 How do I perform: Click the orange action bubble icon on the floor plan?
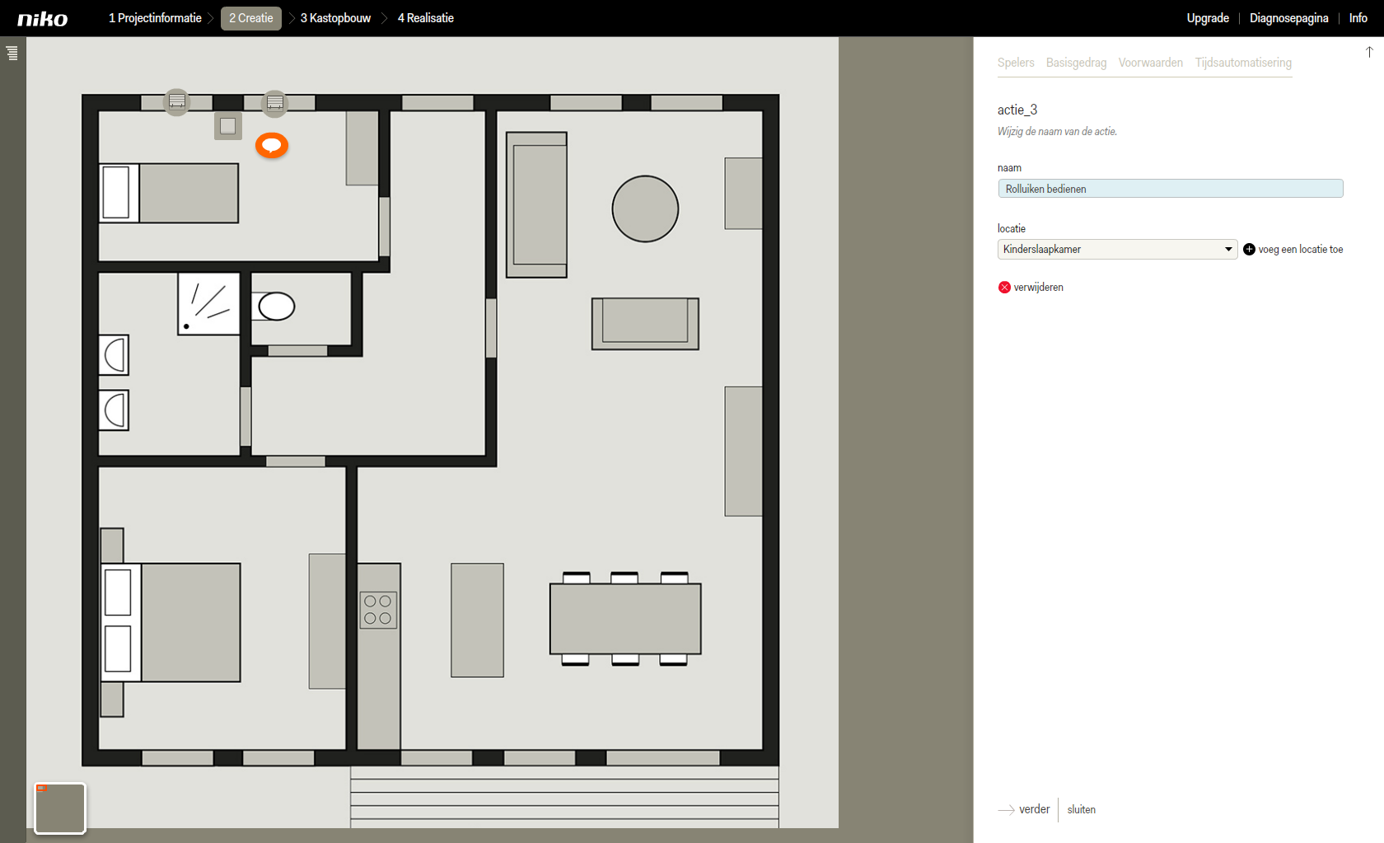(x=272, y=145)
